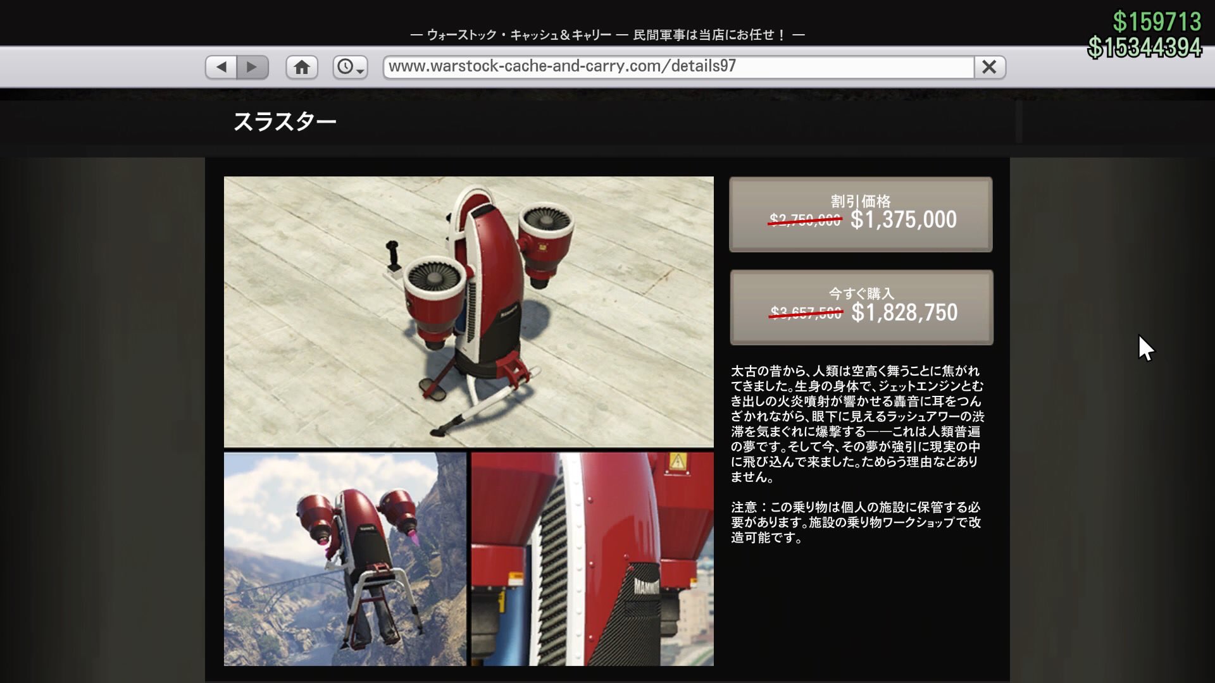Screen dimensions: 1215x683
Task: Open the browser home page
Action: pos(302,66)
